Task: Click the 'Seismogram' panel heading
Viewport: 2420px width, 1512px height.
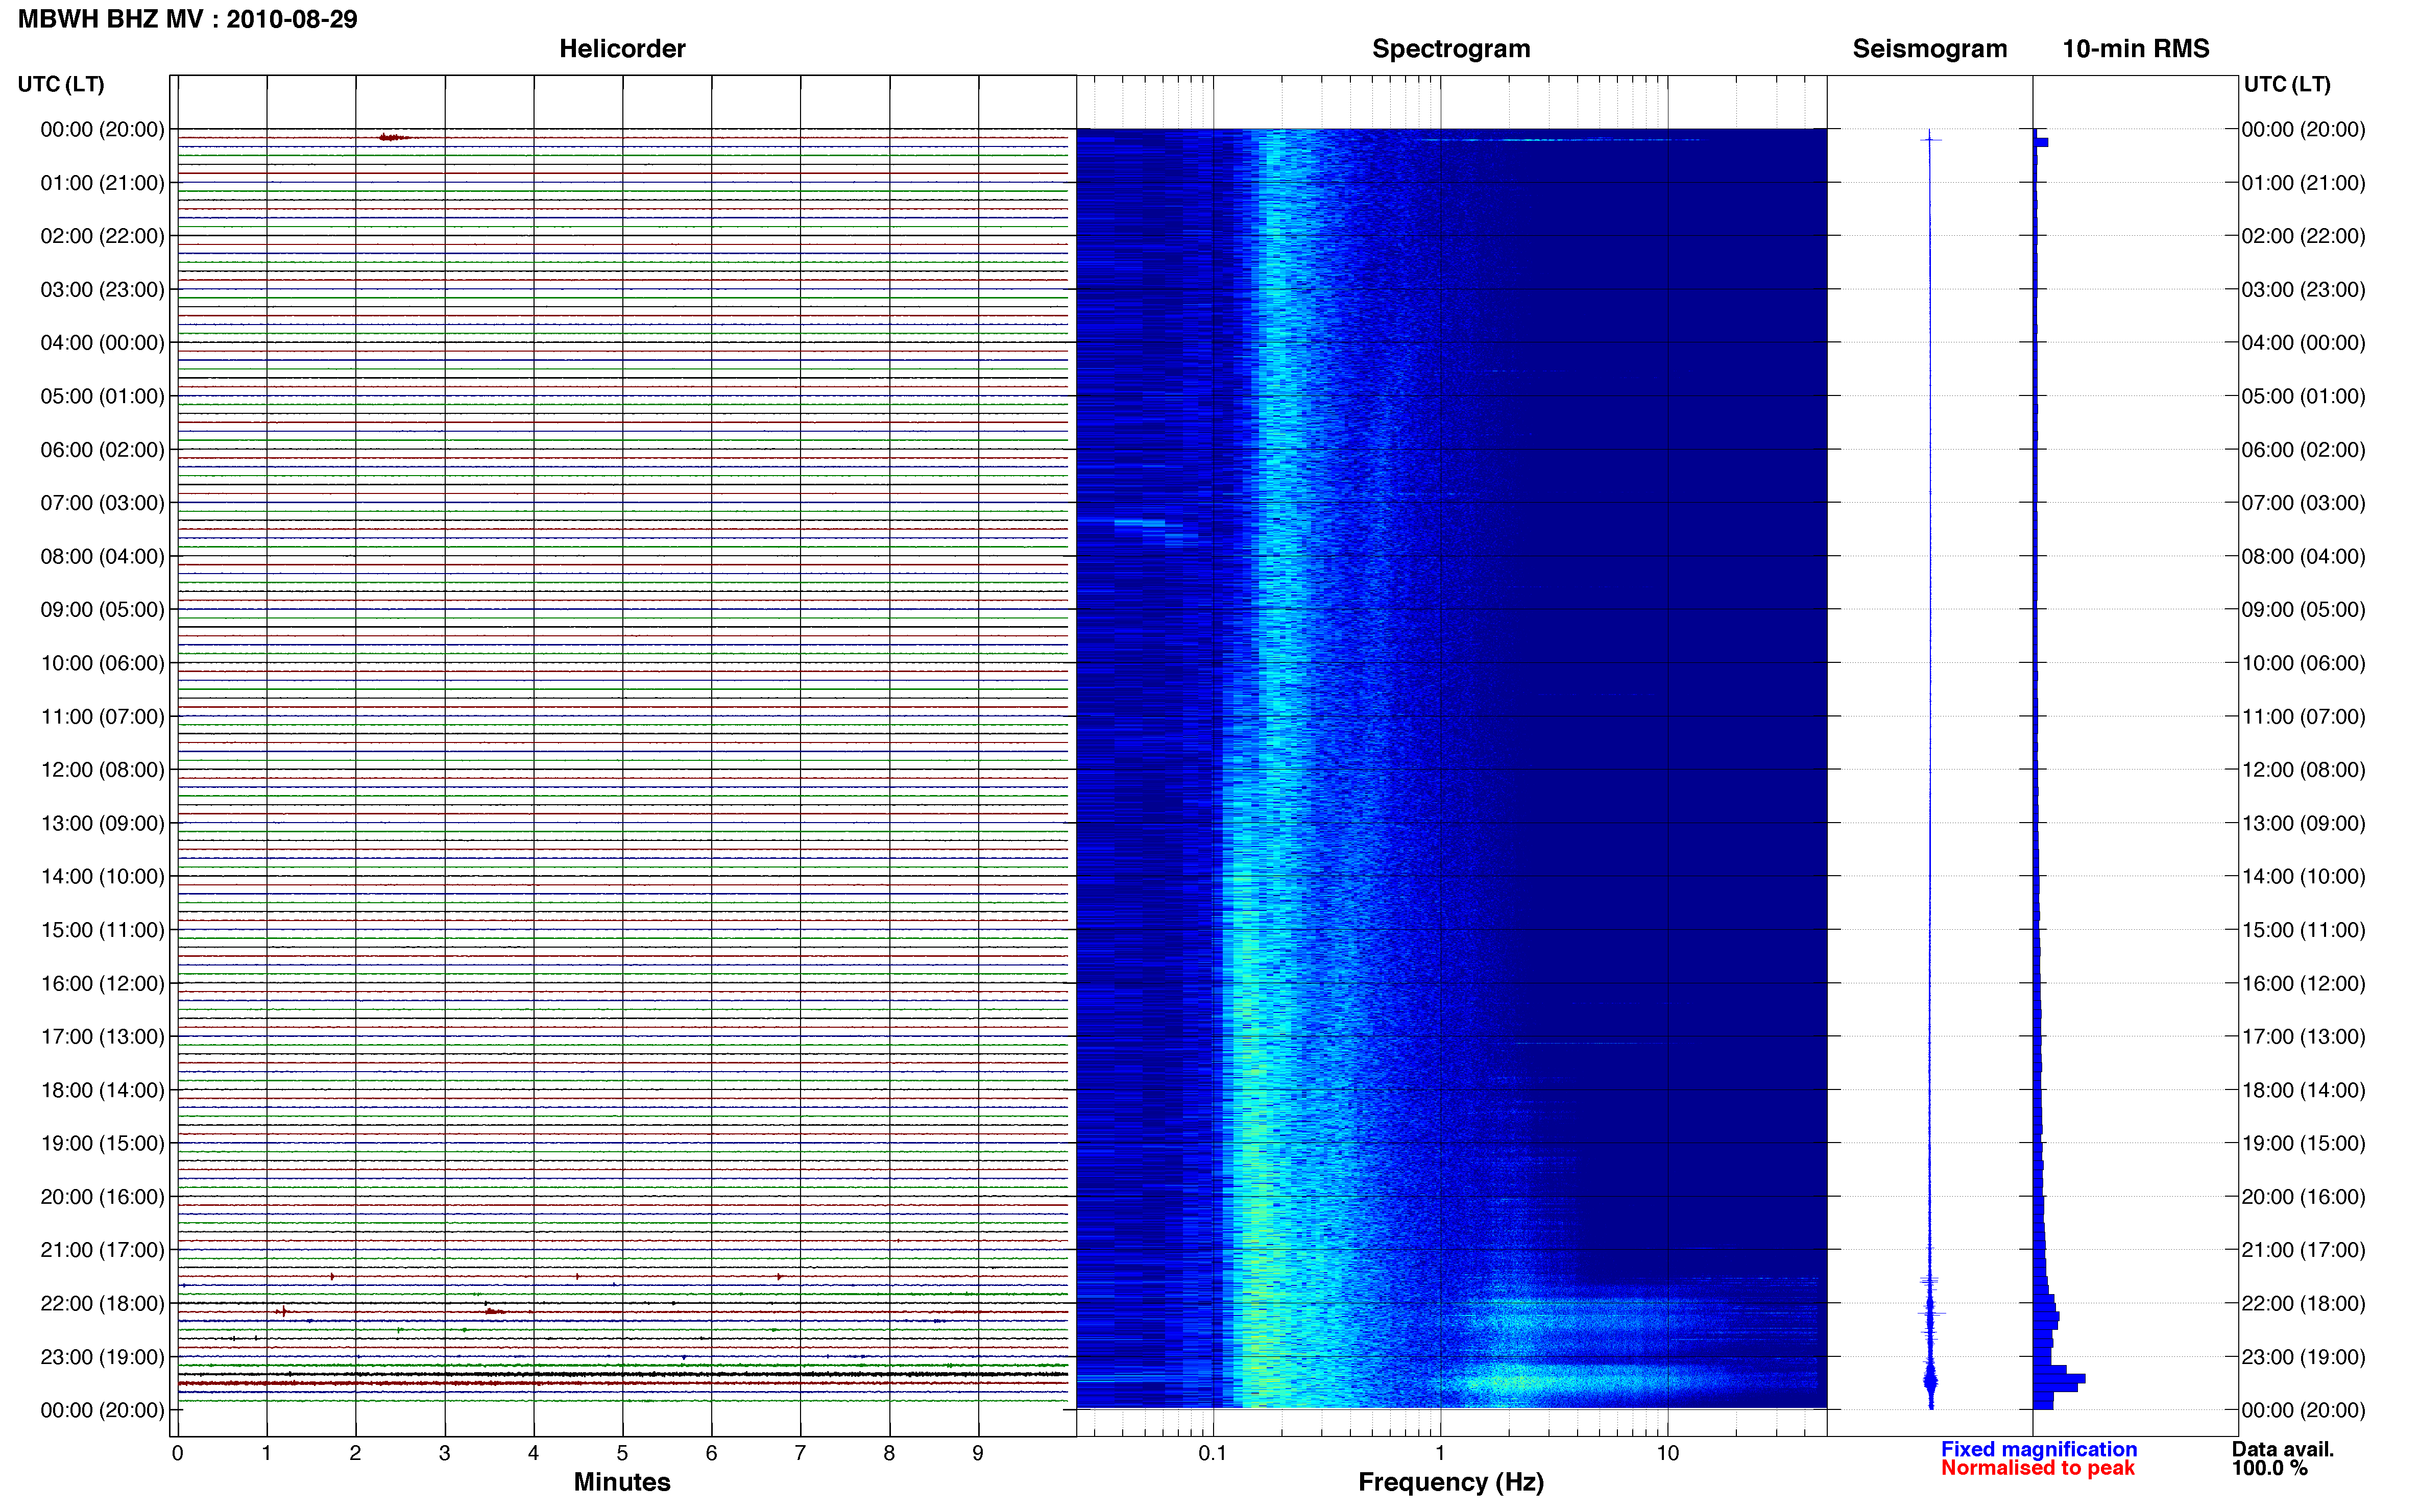Action: click(1929, 49)
